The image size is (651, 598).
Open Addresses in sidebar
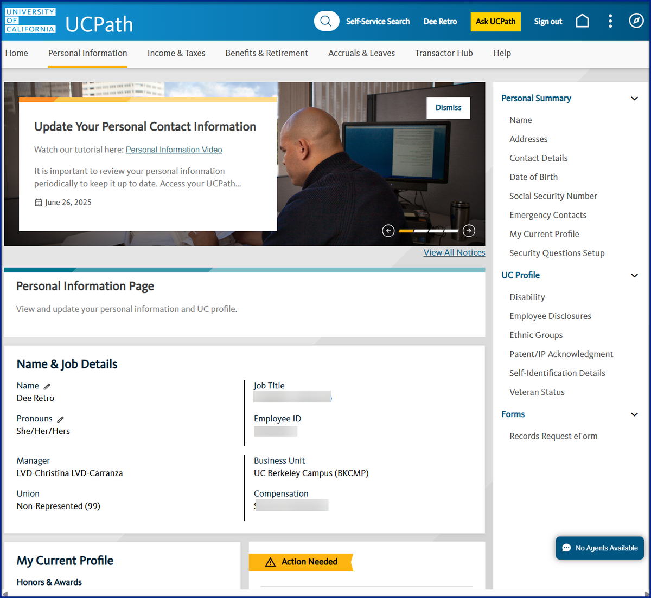click(x=528, y=139)
